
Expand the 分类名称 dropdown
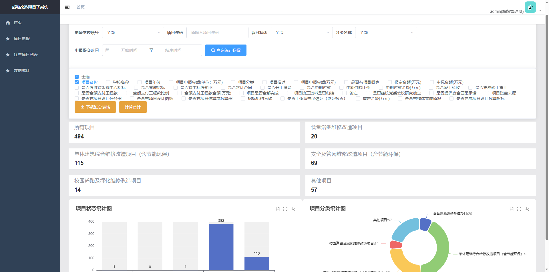(386, 33)
